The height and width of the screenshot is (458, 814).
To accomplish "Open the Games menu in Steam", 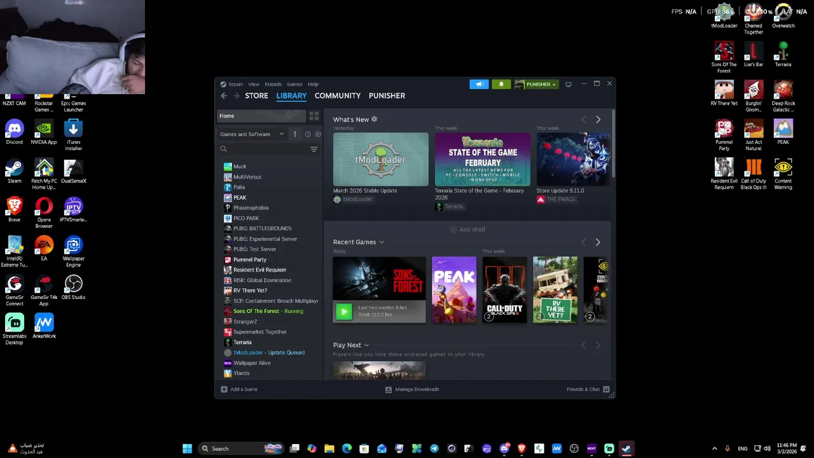I will coord(294,84).
